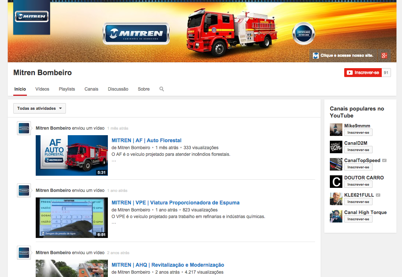The image size is (402, 277).
Task: Open the Discussão tab
Action: [x=118, y=89]
